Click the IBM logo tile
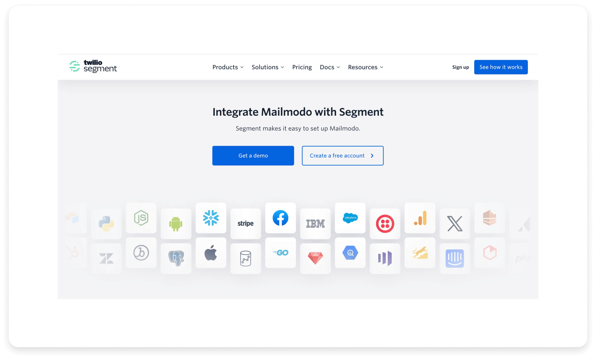This screenshot has width=596, height=359. 315,224
